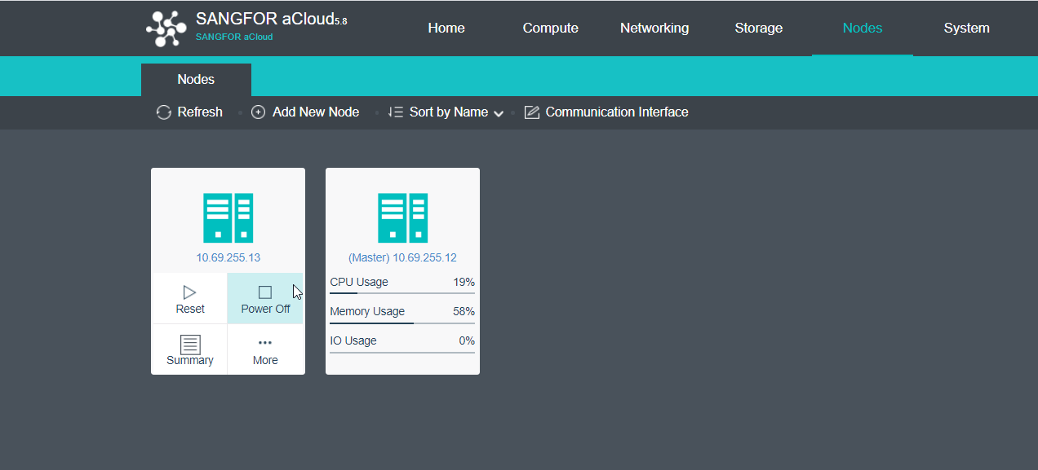Image resolution: width=1038 pixels, height=470 pixels.
Task: Select the Nodes top menu item
Action: (x=863, y=28)
